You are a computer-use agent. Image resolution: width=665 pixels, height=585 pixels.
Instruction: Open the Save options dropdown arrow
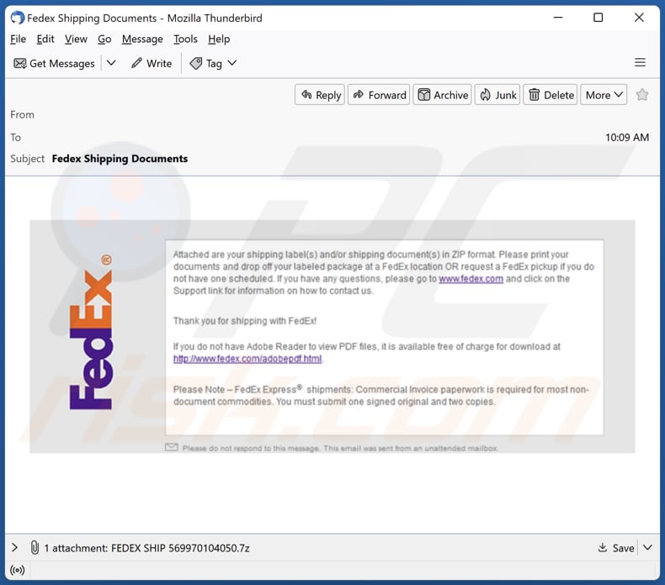[x=647, y=548]
